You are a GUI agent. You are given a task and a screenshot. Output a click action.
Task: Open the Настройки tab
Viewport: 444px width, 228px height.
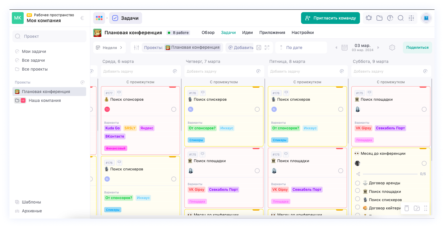(x=303, y=32)
